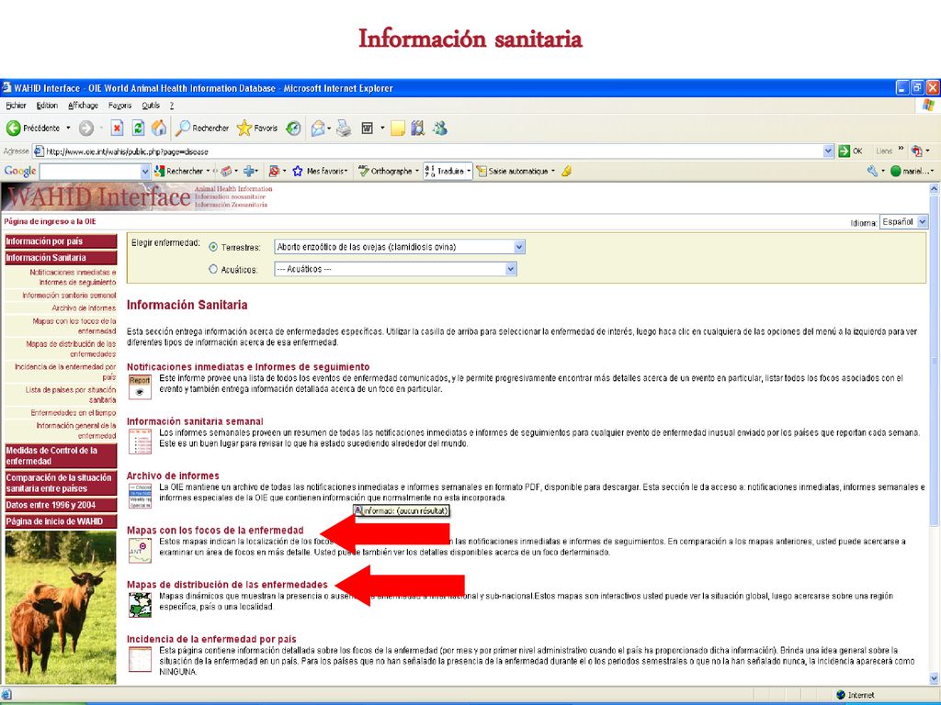Open Mes favoris in the Google toolbar
This screenshot has width=941, height=705.
pos(320,171)
